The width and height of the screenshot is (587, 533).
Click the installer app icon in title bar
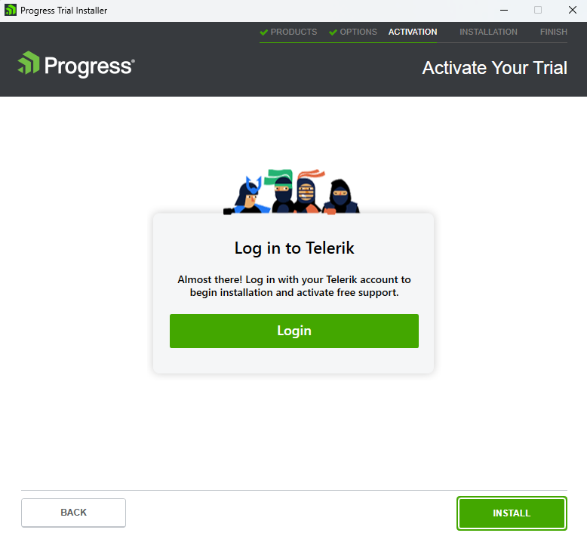click(x=11, y=10)
